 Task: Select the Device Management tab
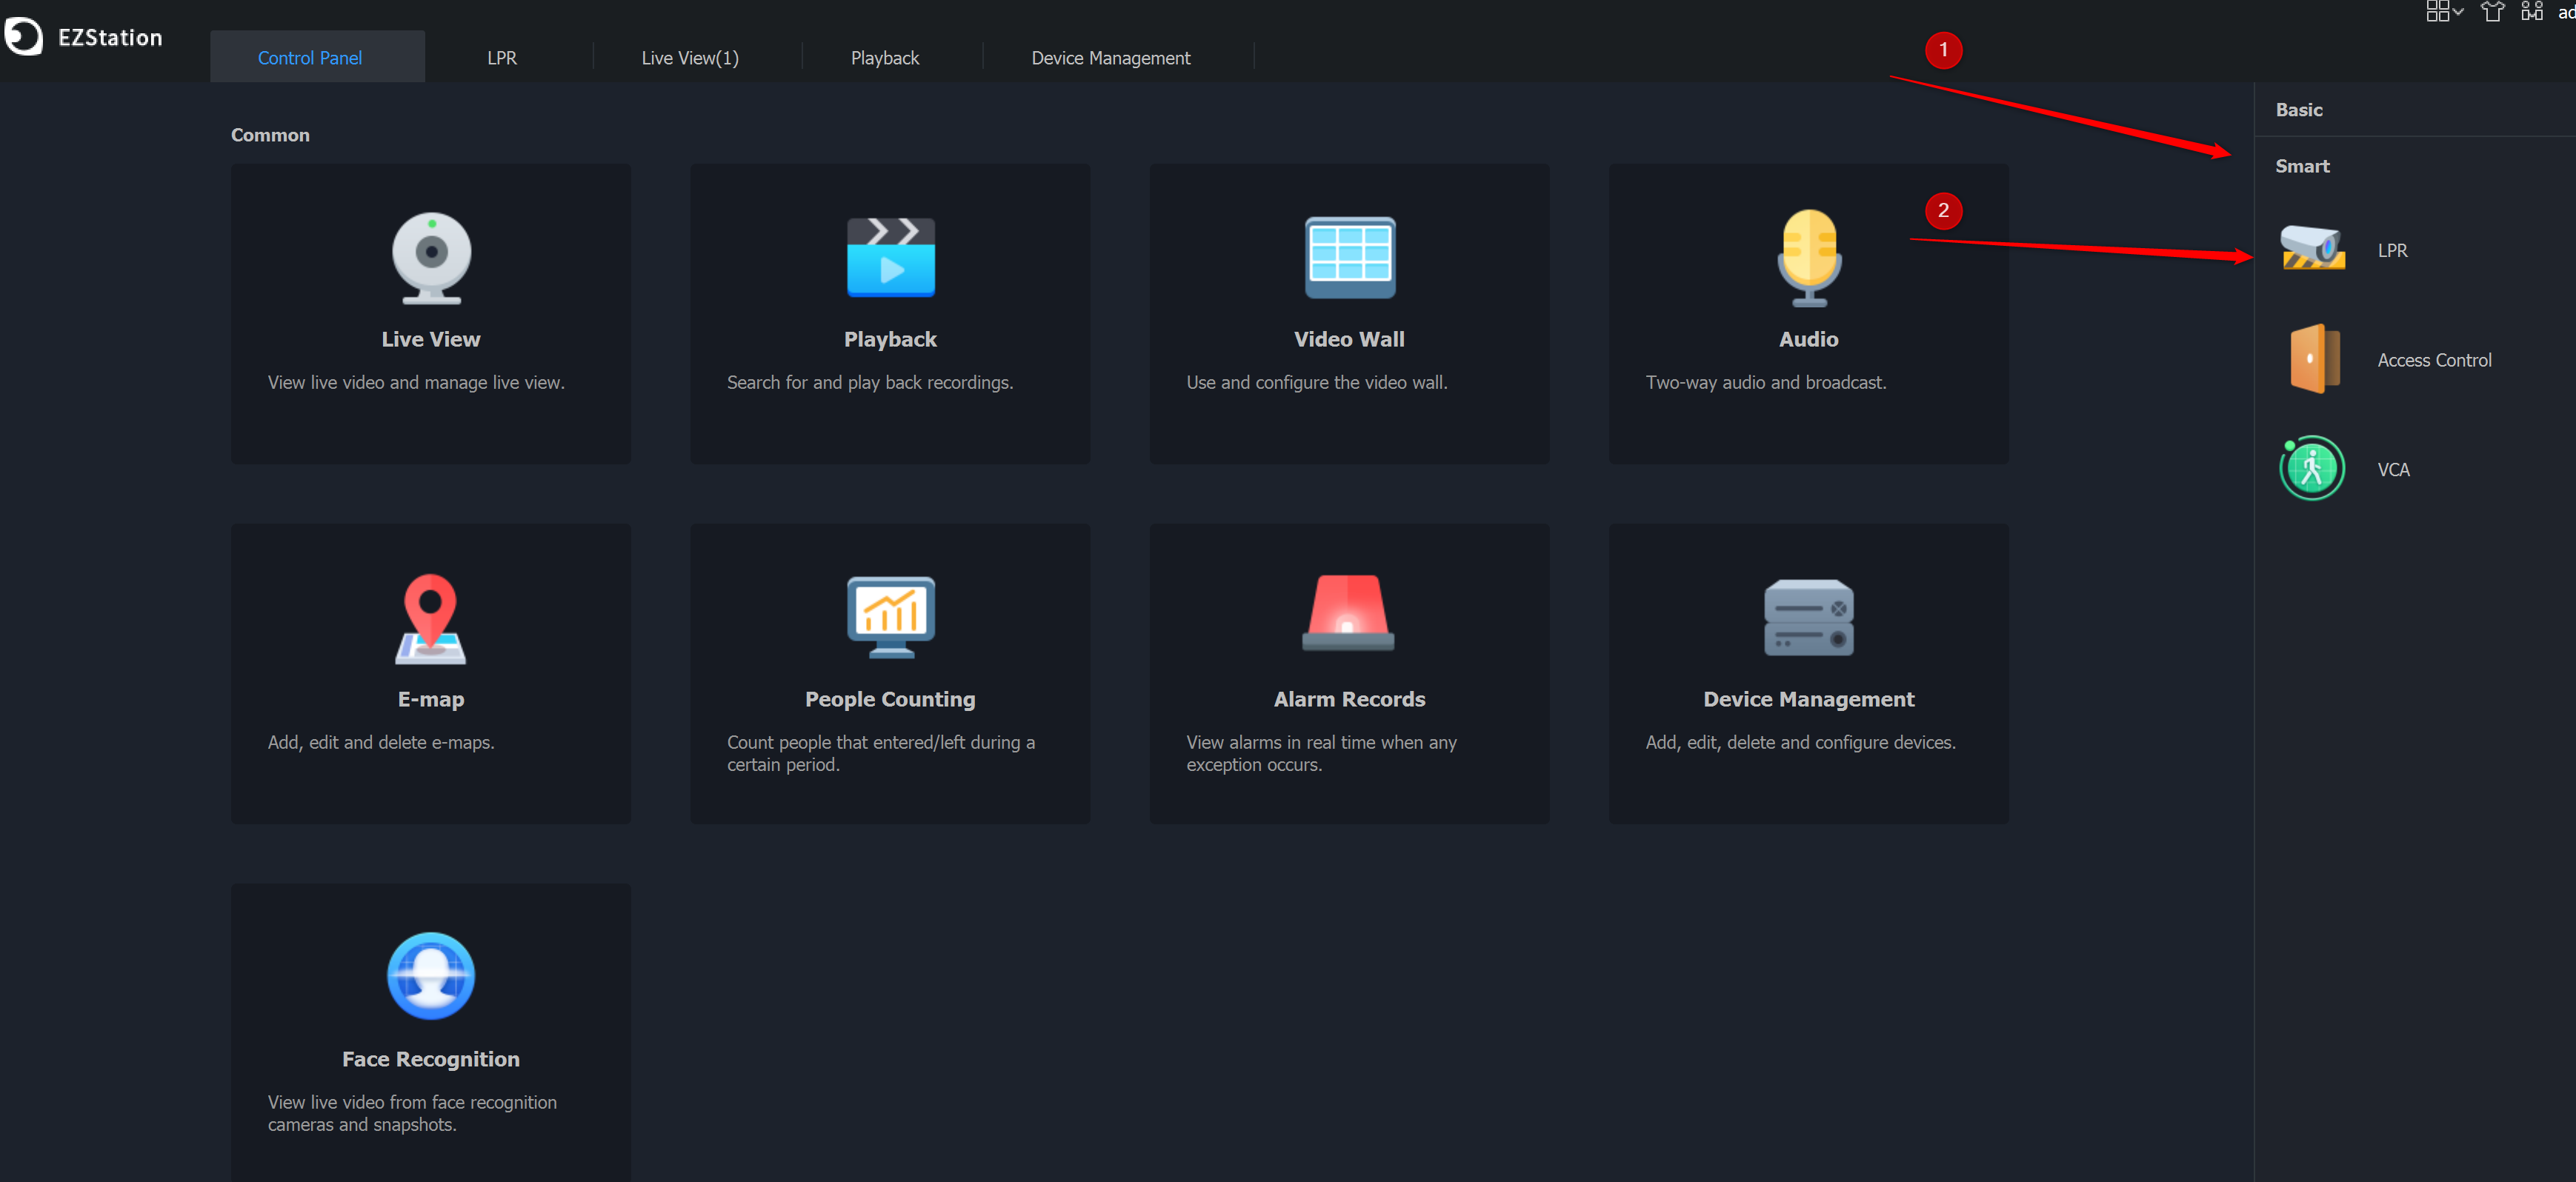(x=1110, y=58)
